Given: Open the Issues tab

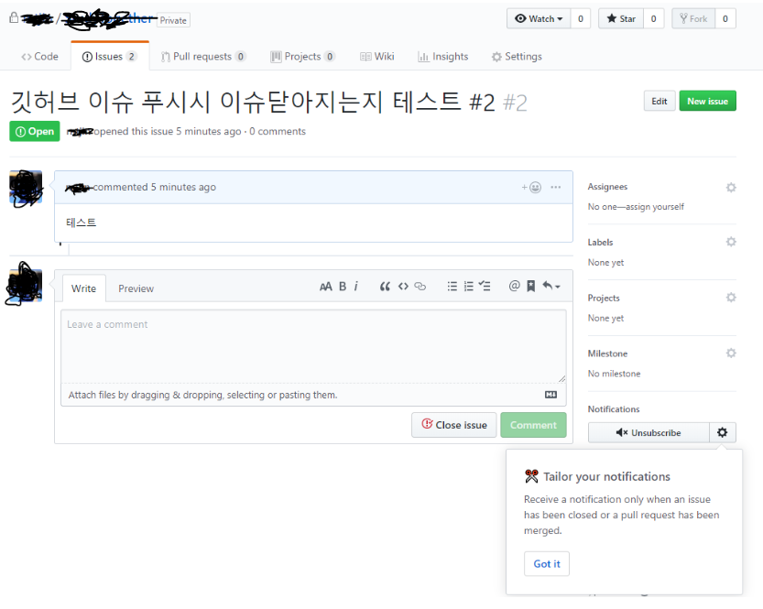Looking at the screenshot, I should click(x=110, y=57).
